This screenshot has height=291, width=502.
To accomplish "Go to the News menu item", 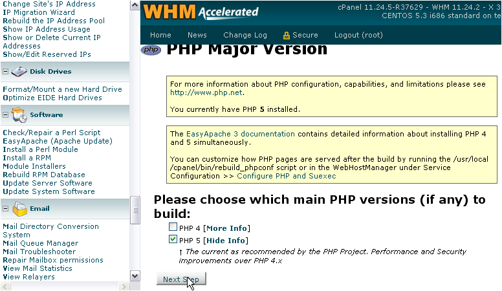I will [x=197, y=35].
